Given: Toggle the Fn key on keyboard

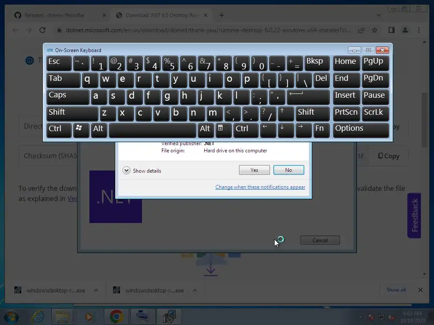Looking at the screenshot, I should [x=322, y=130].
